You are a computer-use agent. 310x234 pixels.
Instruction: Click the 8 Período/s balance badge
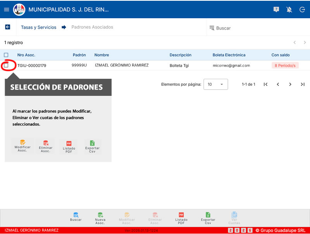[285, 66]
